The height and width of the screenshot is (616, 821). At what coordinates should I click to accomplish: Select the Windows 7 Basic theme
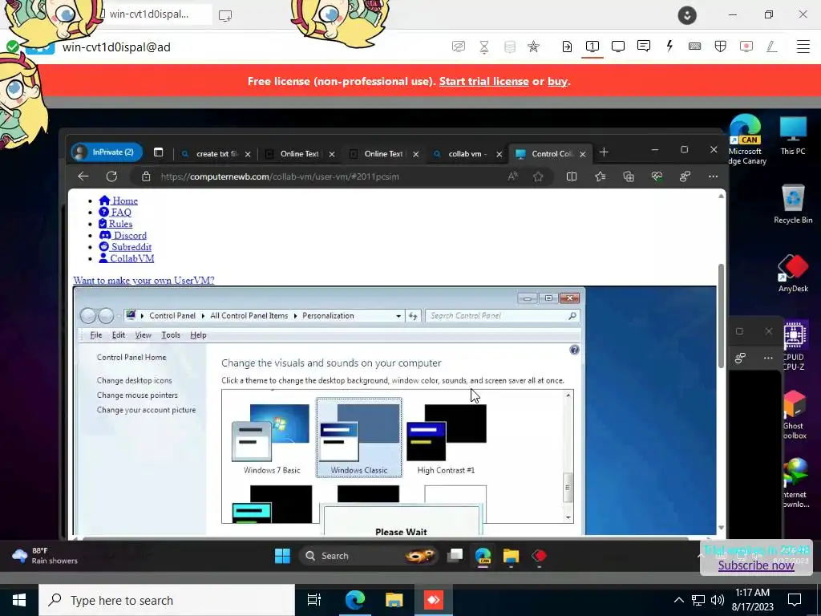[272, 439]
